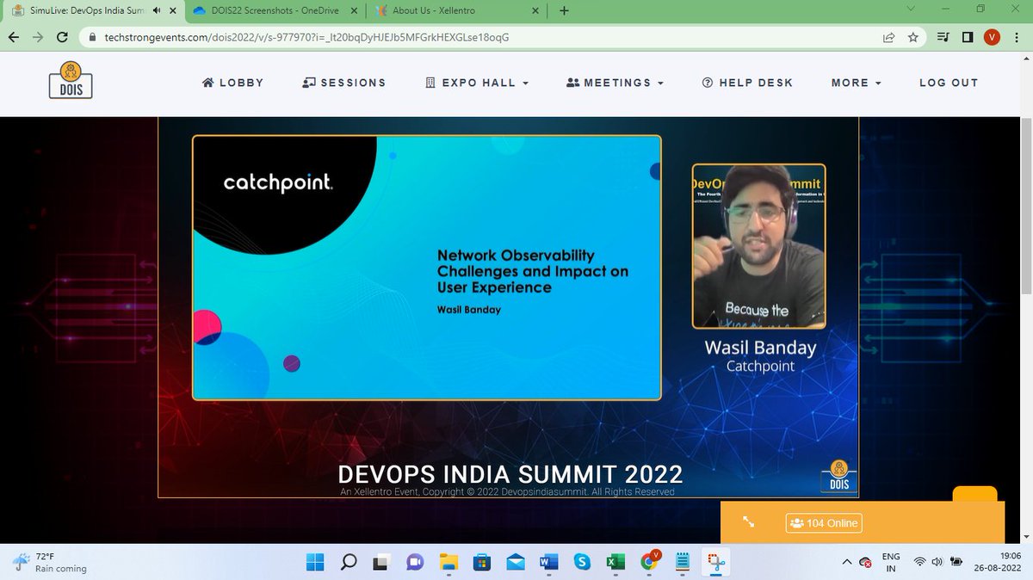Screen dimensions: 1033x580
Task: Bookmark this page with star icon
Action: pos(912,37)
